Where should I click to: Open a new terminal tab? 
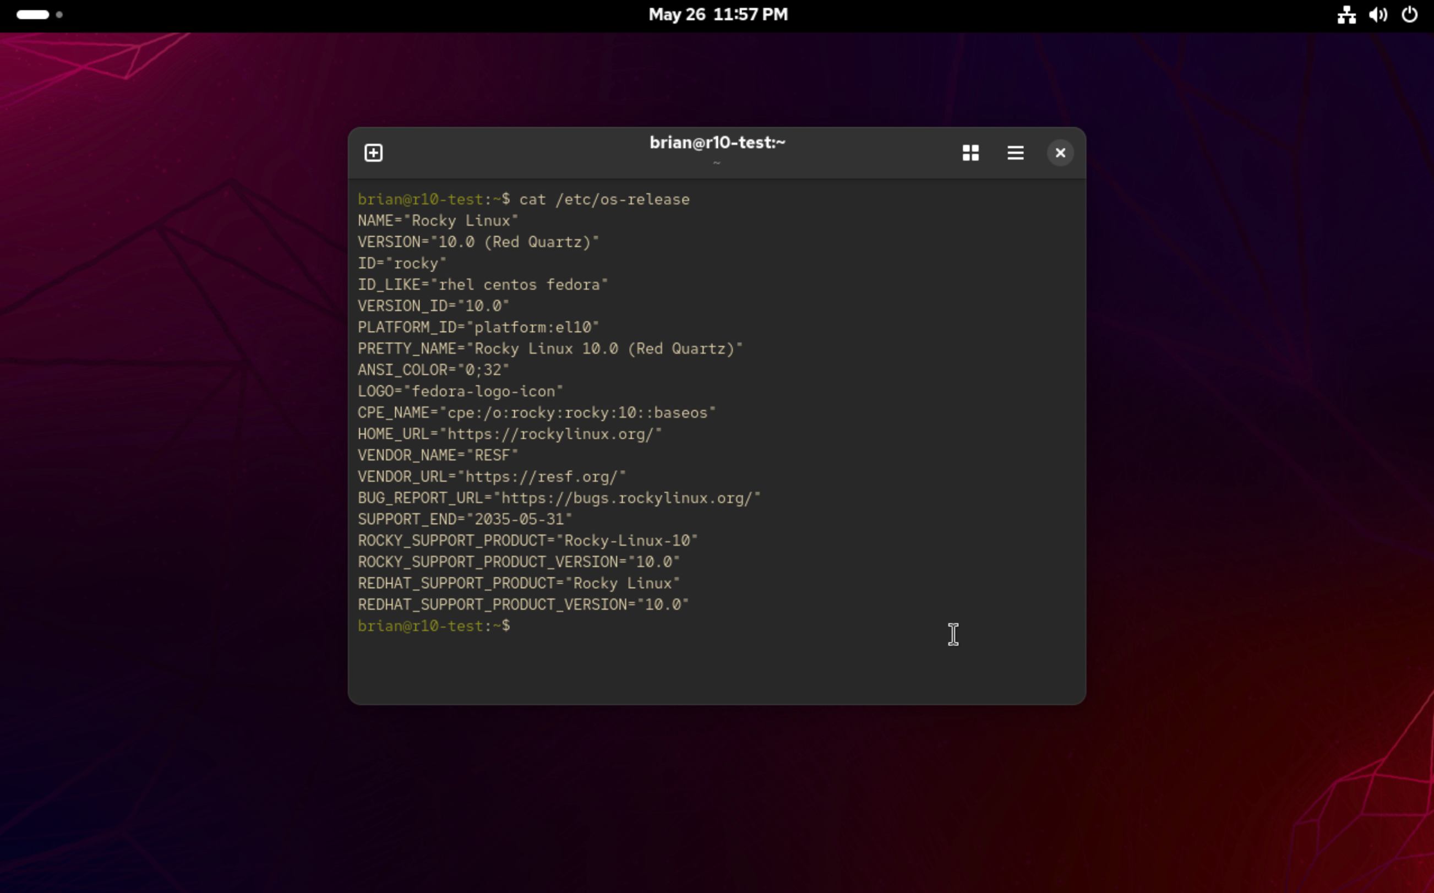point(373,153)
